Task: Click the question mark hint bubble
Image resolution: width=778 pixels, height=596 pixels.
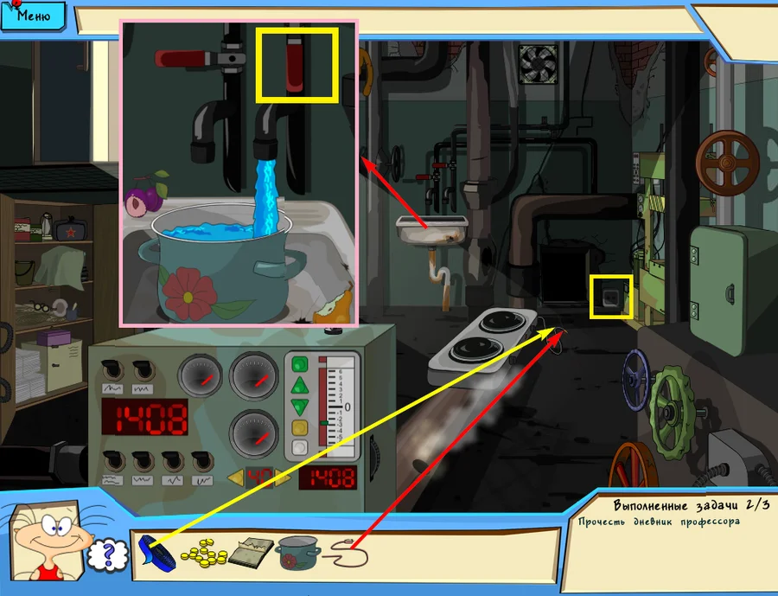Action: 102,552
